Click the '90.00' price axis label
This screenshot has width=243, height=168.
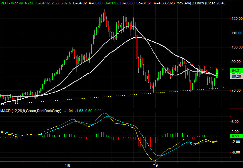pyautogui.click(x=236, y=62)
